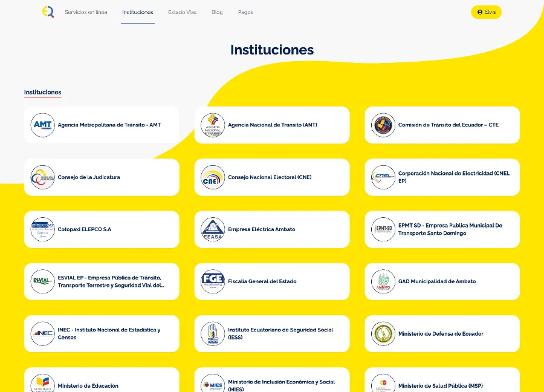Open Ministerio de Salud Pública (MSP) text
The width and height of the screenshot is (544, 392).
[441, 386]
